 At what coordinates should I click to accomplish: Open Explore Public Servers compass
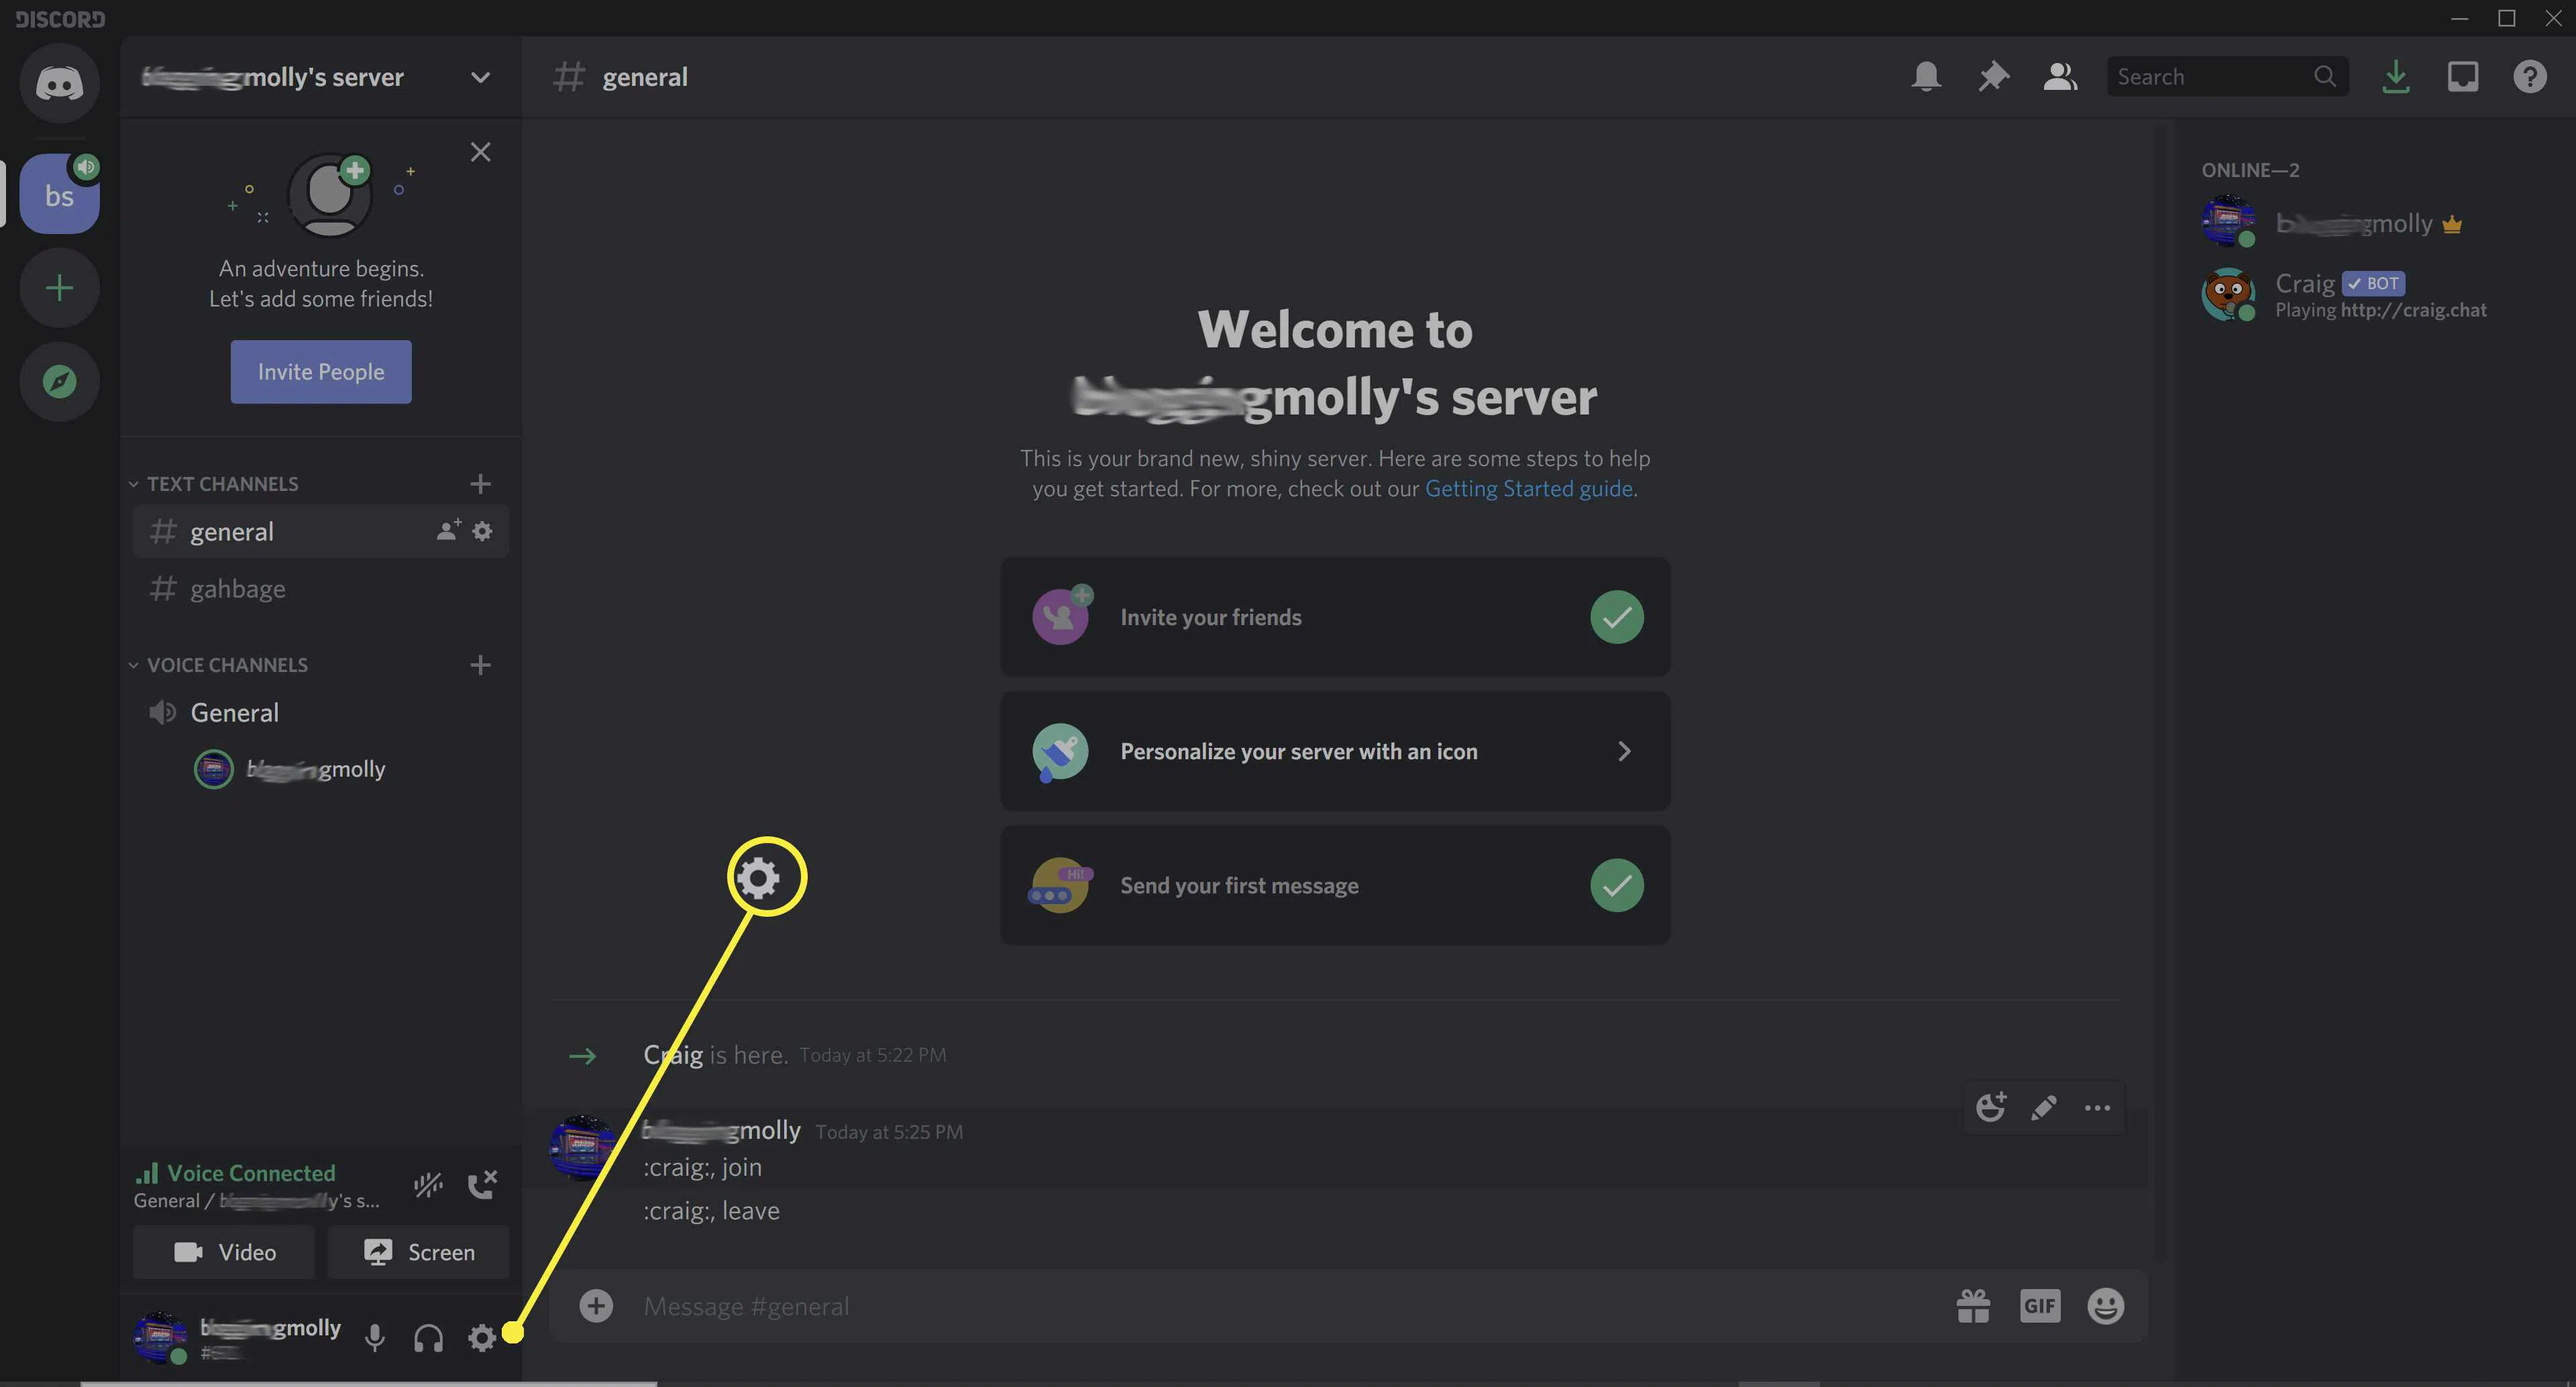[x=59, y=381]
